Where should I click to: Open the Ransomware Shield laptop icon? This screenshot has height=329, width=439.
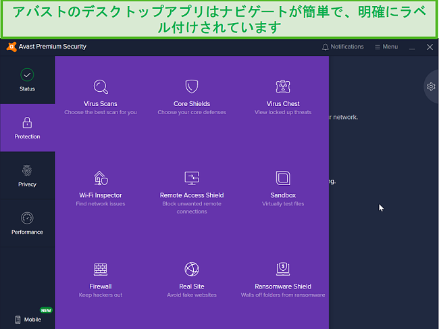pos(283,269)
